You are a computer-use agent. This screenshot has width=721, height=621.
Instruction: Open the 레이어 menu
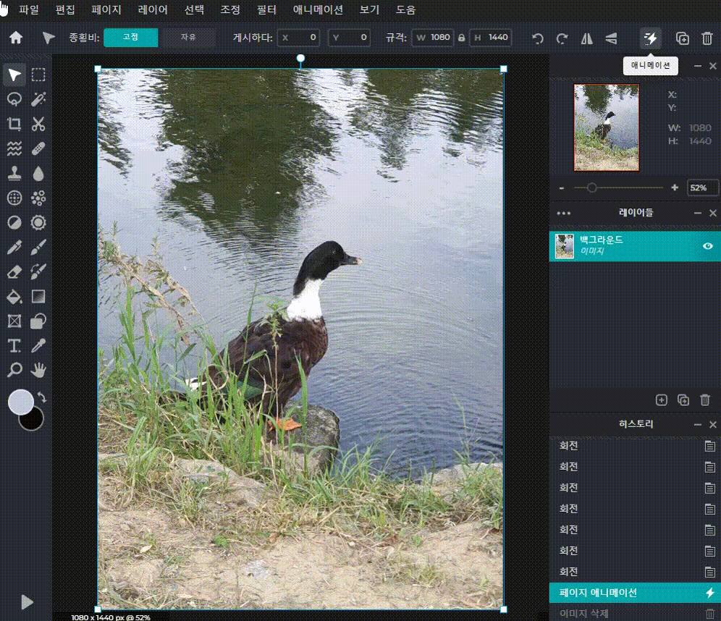point(153,9)
